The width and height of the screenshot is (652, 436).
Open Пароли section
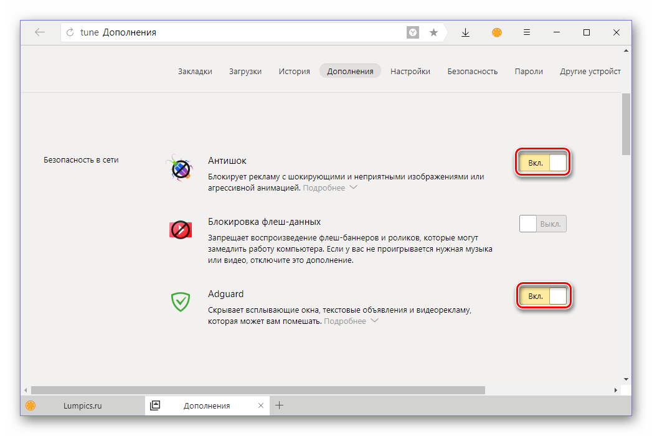click(529, 71)
